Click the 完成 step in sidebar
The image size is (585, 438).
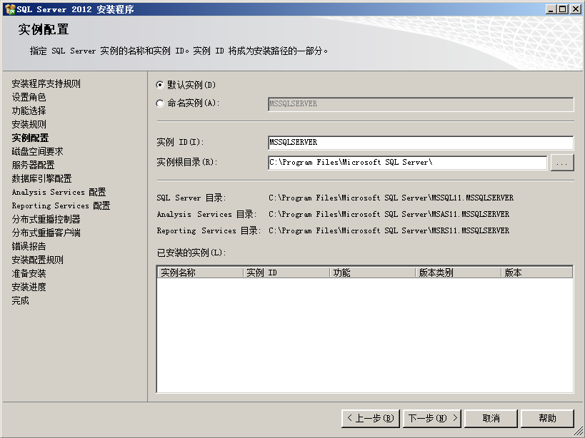click(x=21, y=300)
